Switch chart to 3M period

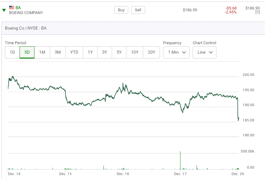tap(58, 52)
